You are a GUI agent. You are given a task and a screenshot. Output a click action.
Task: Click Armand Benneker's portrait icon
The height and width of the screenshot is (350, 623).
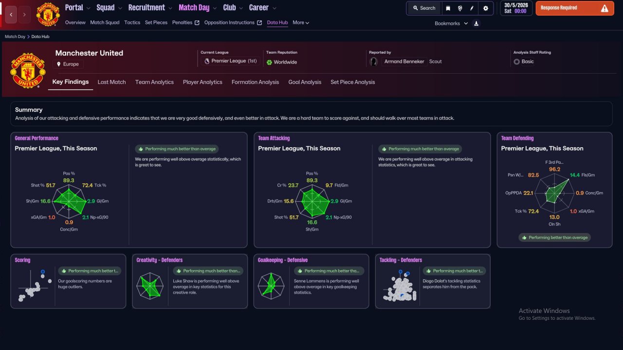pos(374,61)
